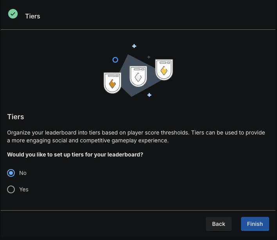Click the small gray plus sparkle
This screenshot has width=277, height=240.
coord(149,57)
